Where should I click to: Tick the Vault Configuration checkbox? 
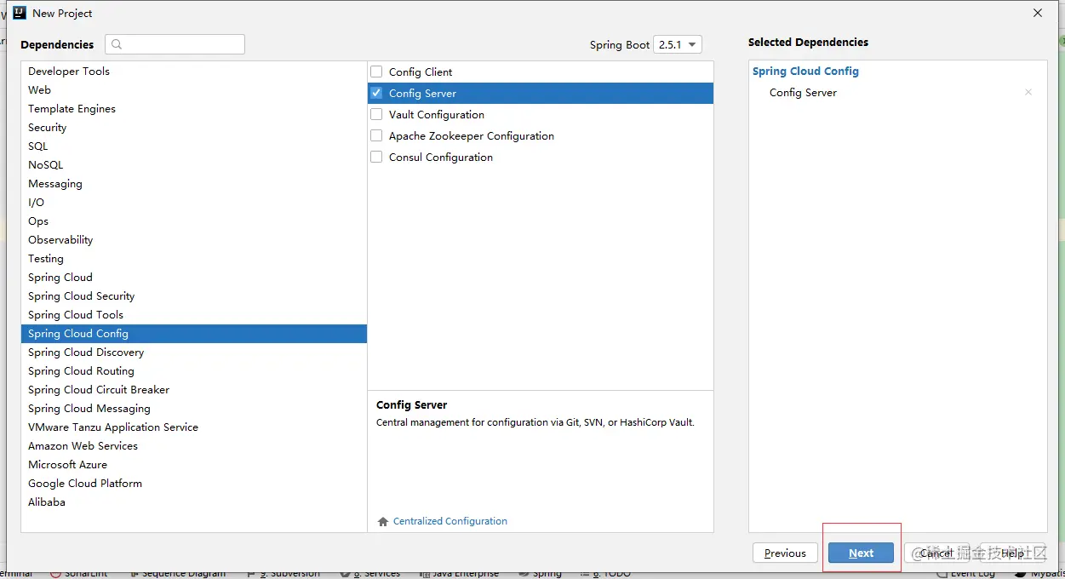pyautogui.click(x=376, y=114)
